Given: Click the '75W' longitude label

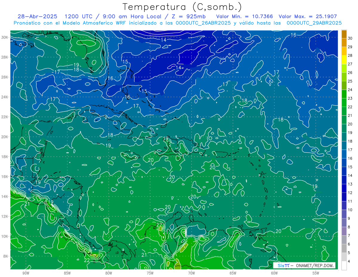Looking at the screenshot, I should tap(150, 273).
